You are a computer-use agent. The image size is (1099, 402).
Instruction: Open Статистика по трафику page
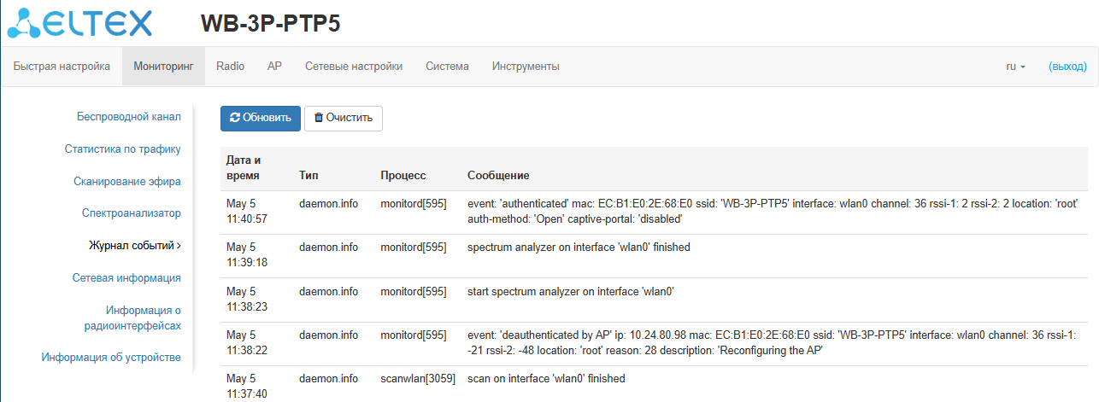coord(122,149)
